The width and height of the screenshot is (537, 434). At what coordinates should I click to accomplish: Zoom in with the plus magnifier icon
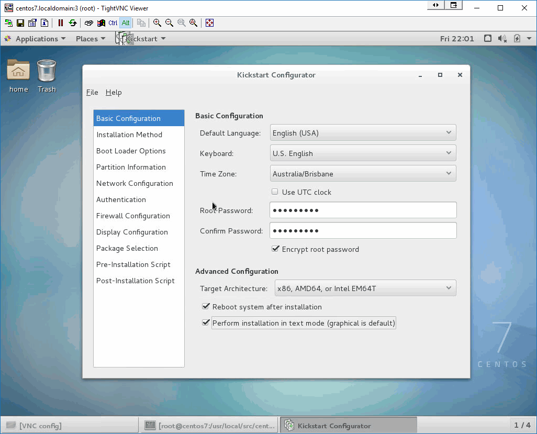(157, 23)
